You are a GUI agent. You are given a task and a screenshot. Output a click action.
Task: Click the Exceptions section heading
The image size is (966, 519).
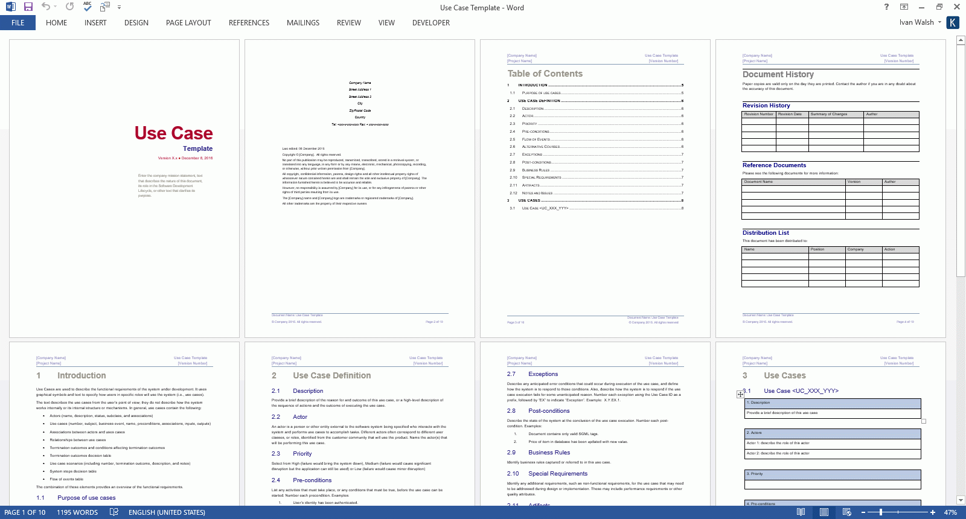[543, 374]
